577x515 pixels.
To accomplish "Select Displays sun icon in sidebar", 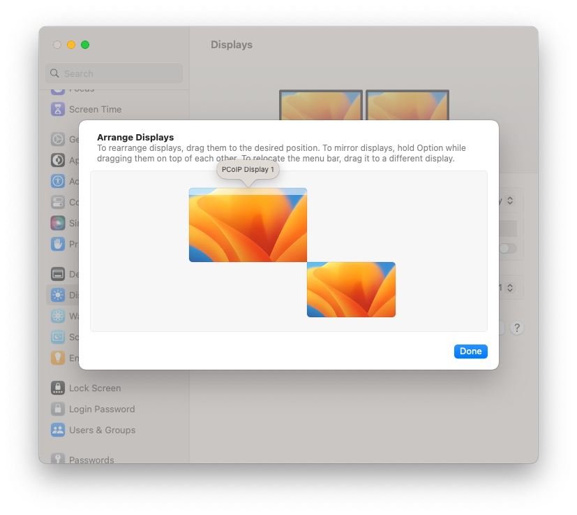I will (58, 295).
